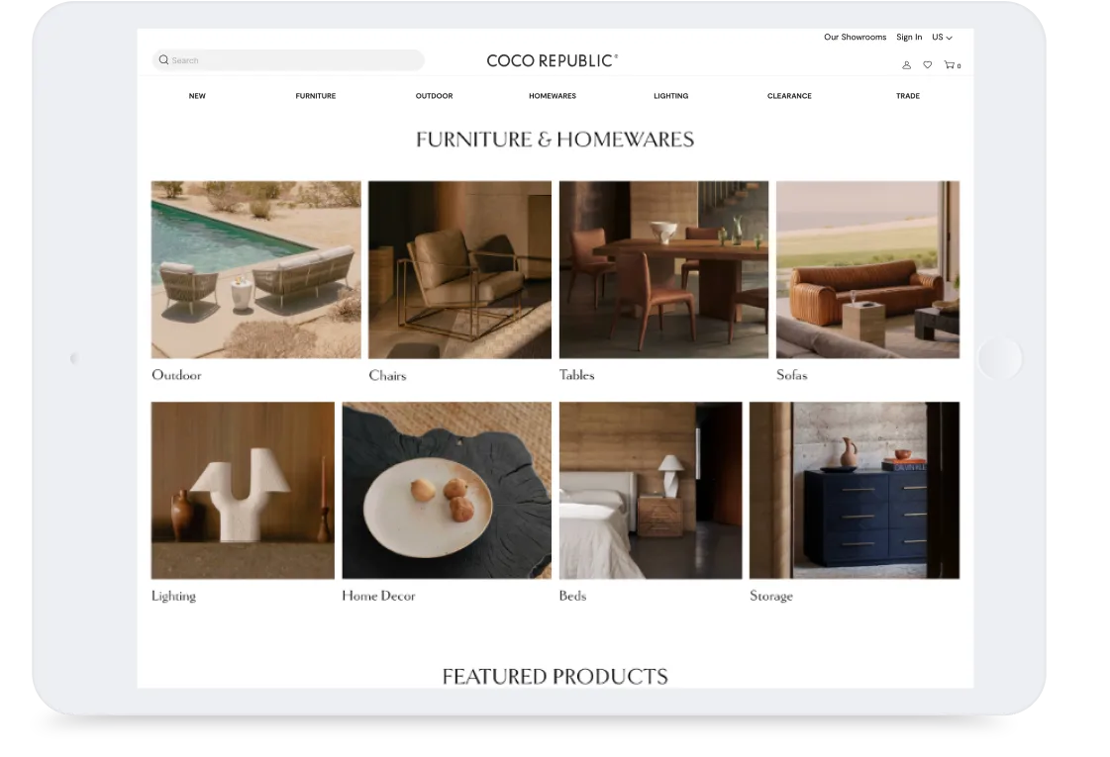Open the FURNITURE navigation menu
Image resolution: width=1110 pixels, height=757 pixels.
pos(315,96)
